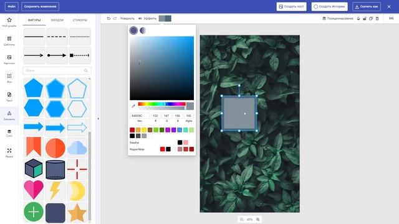The image size is (399, 224).
Task: Pick eyedropper tool in color picker
Action: (133, 106)
